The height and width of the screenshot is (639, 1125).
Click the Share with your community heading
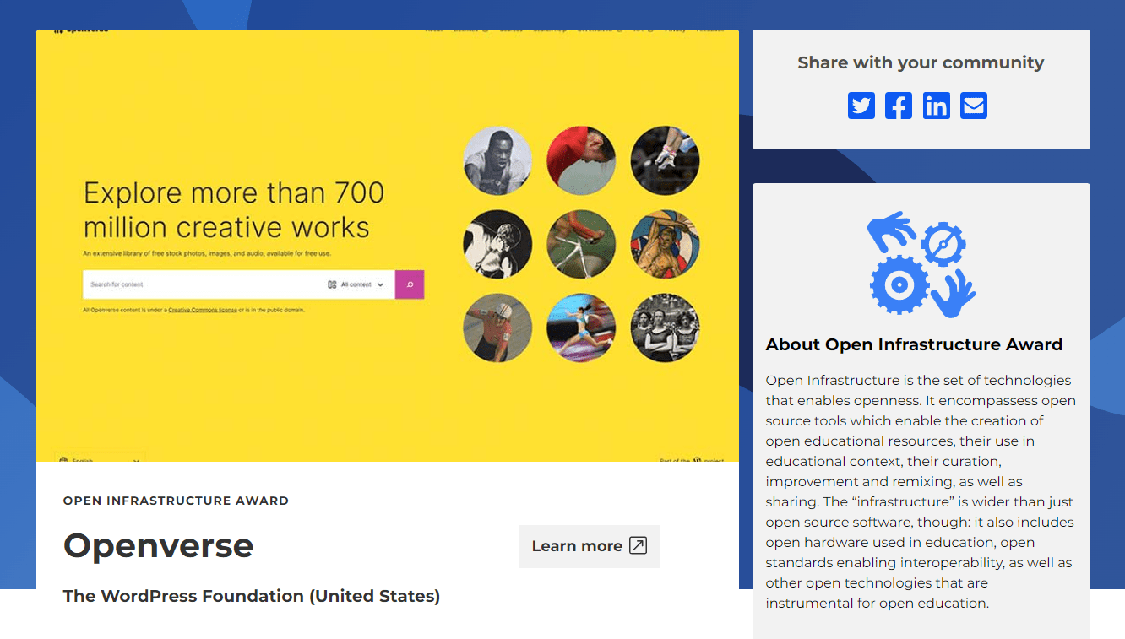tap(921, 62)
